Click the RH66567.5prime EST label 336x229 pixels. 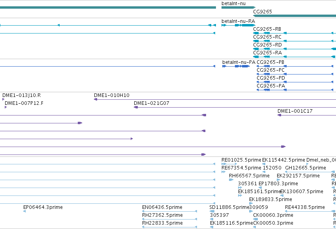click(x=249, y=176)
